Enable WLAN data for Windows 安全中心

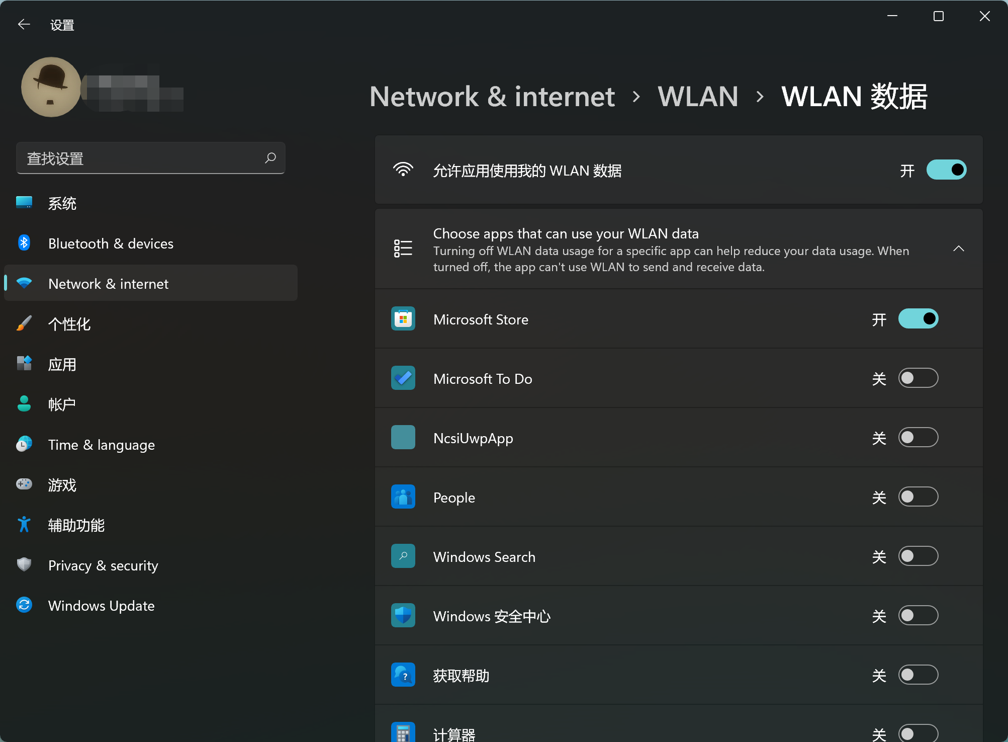(x=918, y=616)
